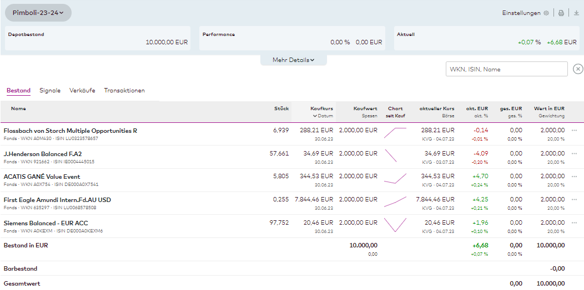Click the print icon

(561, 13)
